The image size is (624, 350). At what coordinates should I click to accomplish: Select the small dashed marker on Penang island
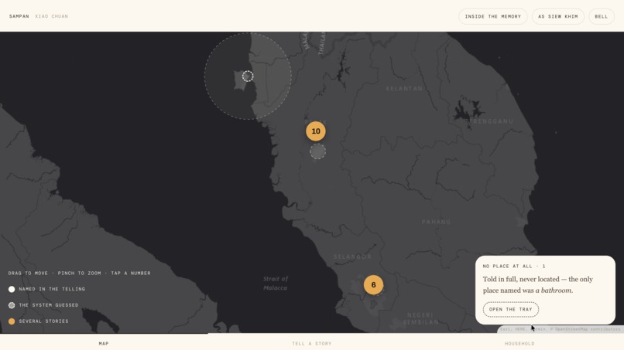pyautogui.click(x=248, y=76)
